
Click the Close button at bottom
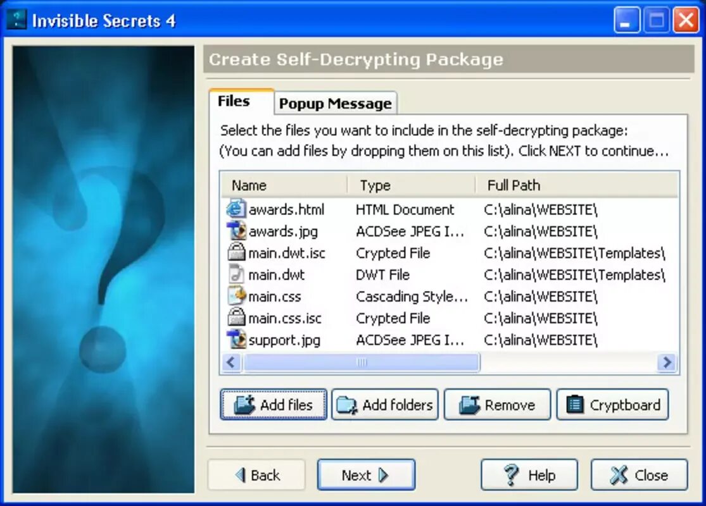click(x=640, y=475)
